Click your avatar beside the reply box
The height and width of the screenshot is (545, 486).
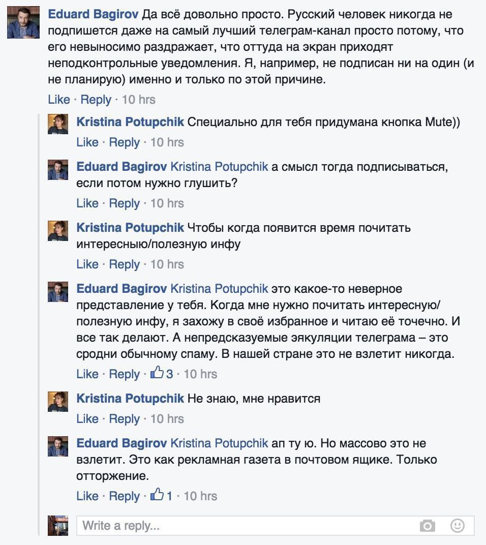pyautogui.click(x=57, y=525)
